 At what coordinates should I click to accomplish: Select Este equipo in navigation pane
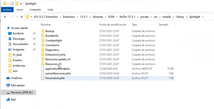[x=18, y=85]
